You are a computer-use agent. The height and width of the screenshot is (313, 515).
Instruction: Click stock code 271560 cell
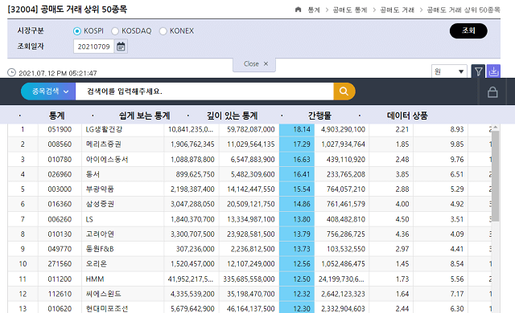60,264
